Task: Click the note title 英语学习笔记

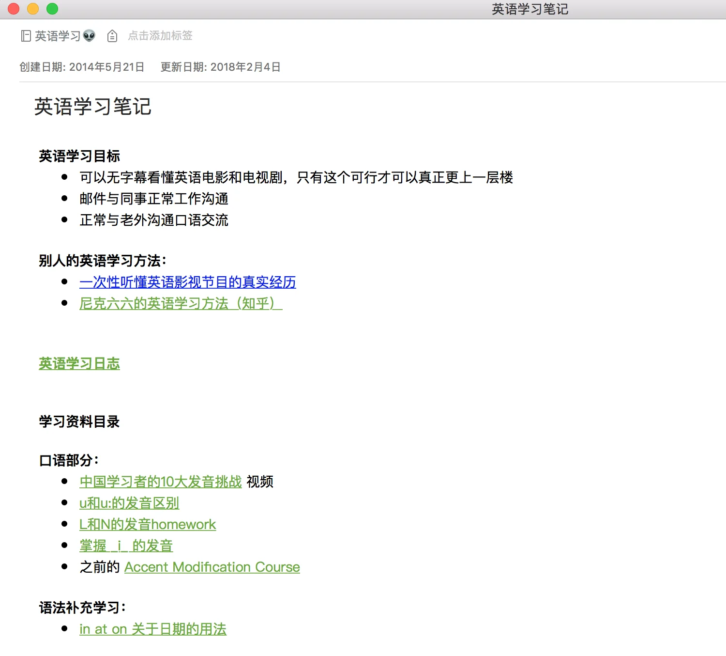Action: 93,107
